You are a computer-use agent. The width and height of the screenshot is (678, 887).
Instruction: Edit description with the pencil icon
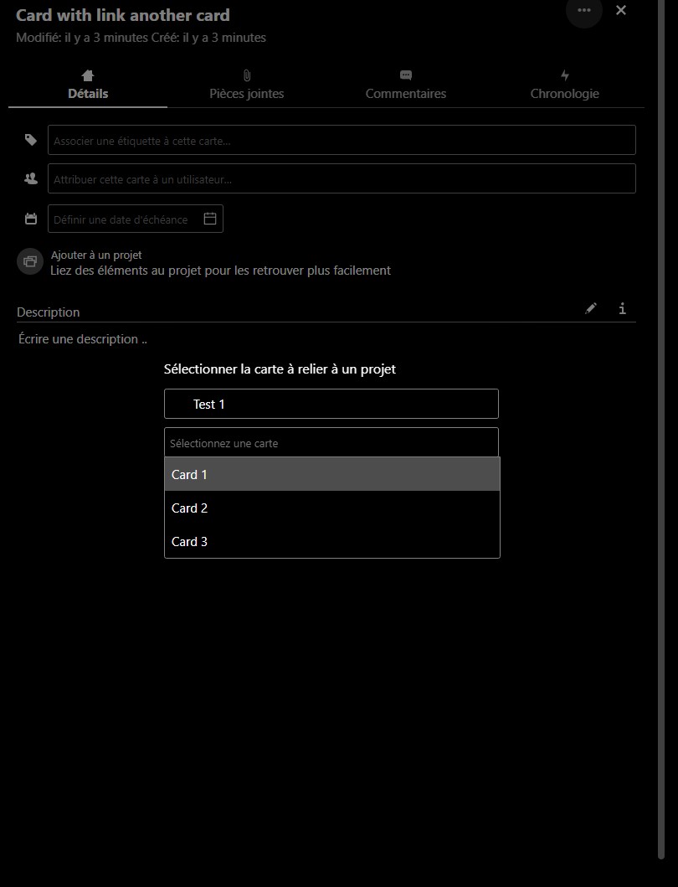click(591, 308)
